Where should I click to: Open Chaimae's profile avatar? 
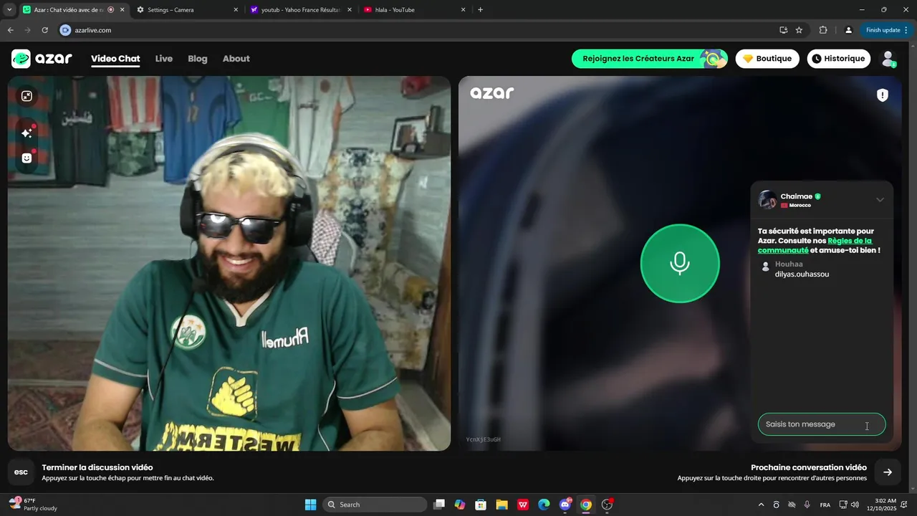[767, 200]
